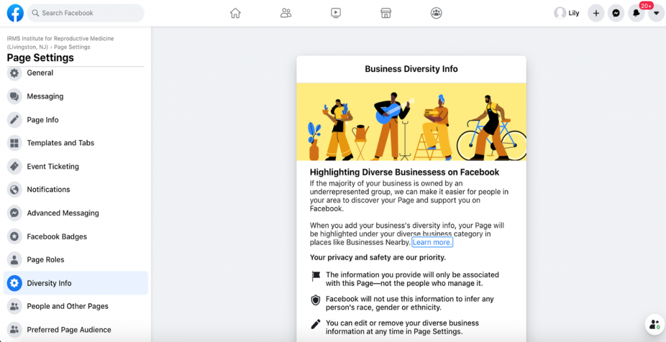Click the diverse businesses banner illustration
Image resolution: width=666 pixels, height=342 pixels.
(411, 122)
